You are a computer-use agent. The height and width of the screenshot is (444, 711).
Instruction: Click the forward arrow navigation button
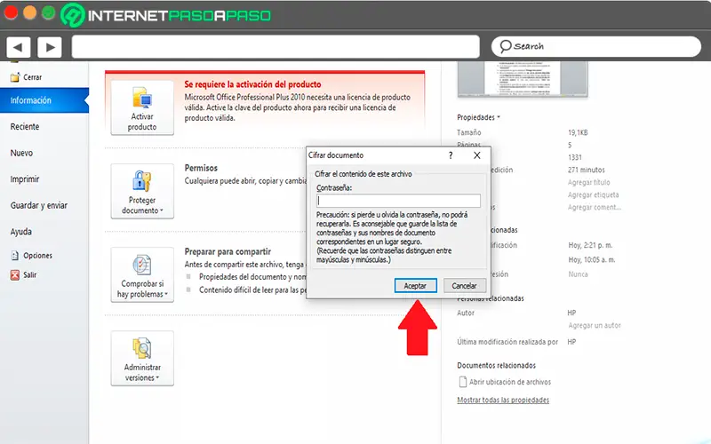(x=50, y=47)
